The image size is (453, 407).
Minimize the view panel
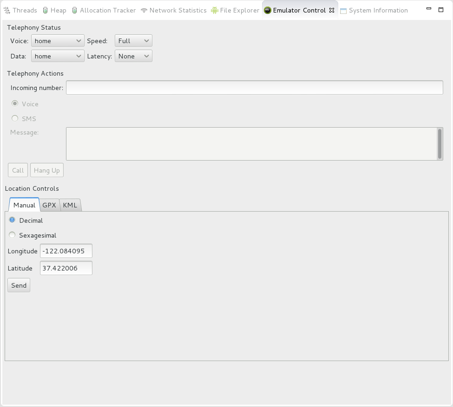point(429,9)
